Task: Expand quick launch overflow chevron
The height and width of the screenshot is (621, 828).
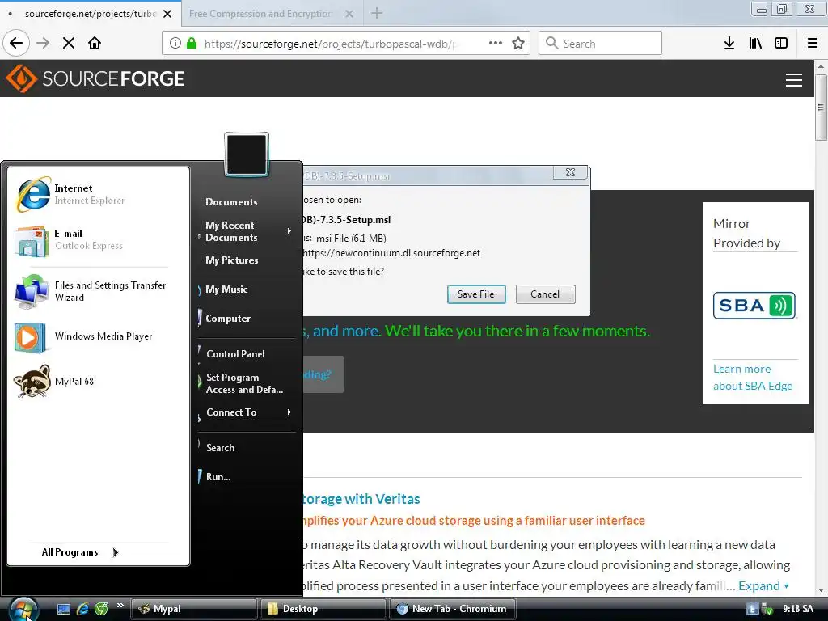Action: click(120, 606)
